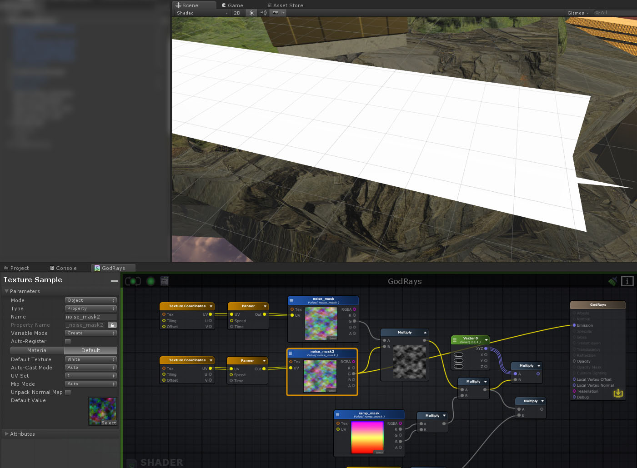Click RGBA output port of noise_mask2 node
Image resolution: width=637 pixels, height=468 pixels.
(x=353, y=362)
